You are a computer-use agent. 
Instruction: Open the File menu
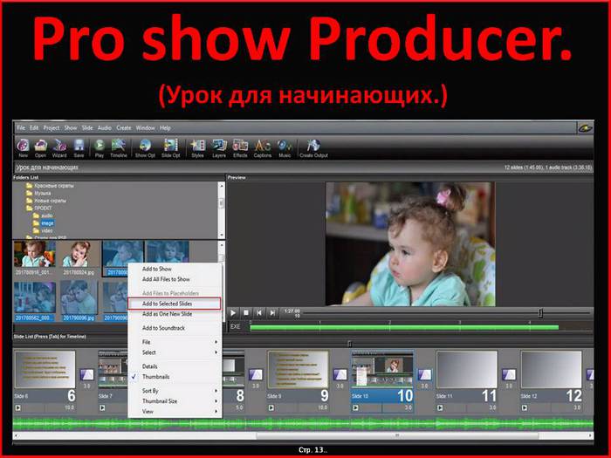pos(21,127)
